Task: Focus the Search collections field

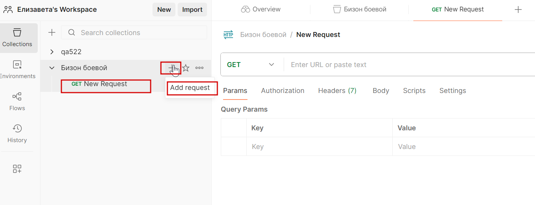Action: [137, 33]
